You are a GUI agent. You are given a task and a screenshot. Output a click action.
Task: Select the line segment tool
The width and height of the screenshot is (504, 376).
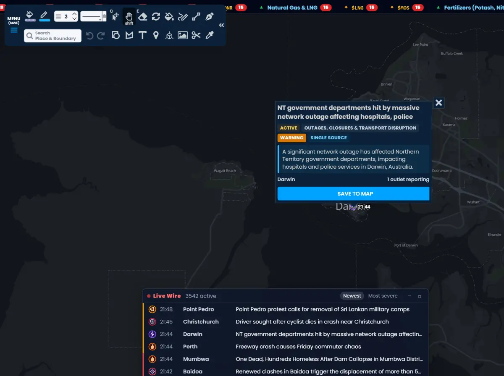[x=196, y=16]
